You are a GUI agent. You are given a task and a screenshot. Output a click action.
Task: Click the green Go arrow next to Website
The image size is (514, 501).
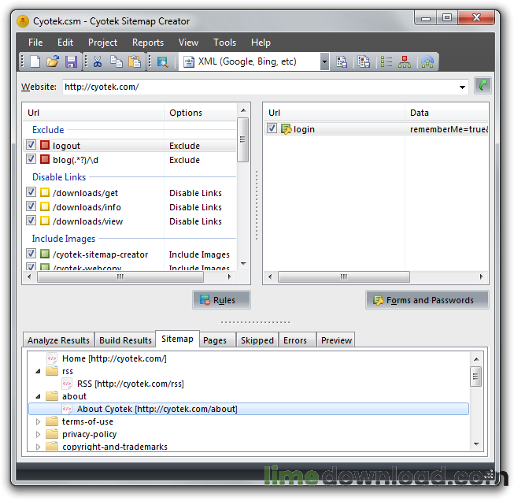(x=483, y=87)
